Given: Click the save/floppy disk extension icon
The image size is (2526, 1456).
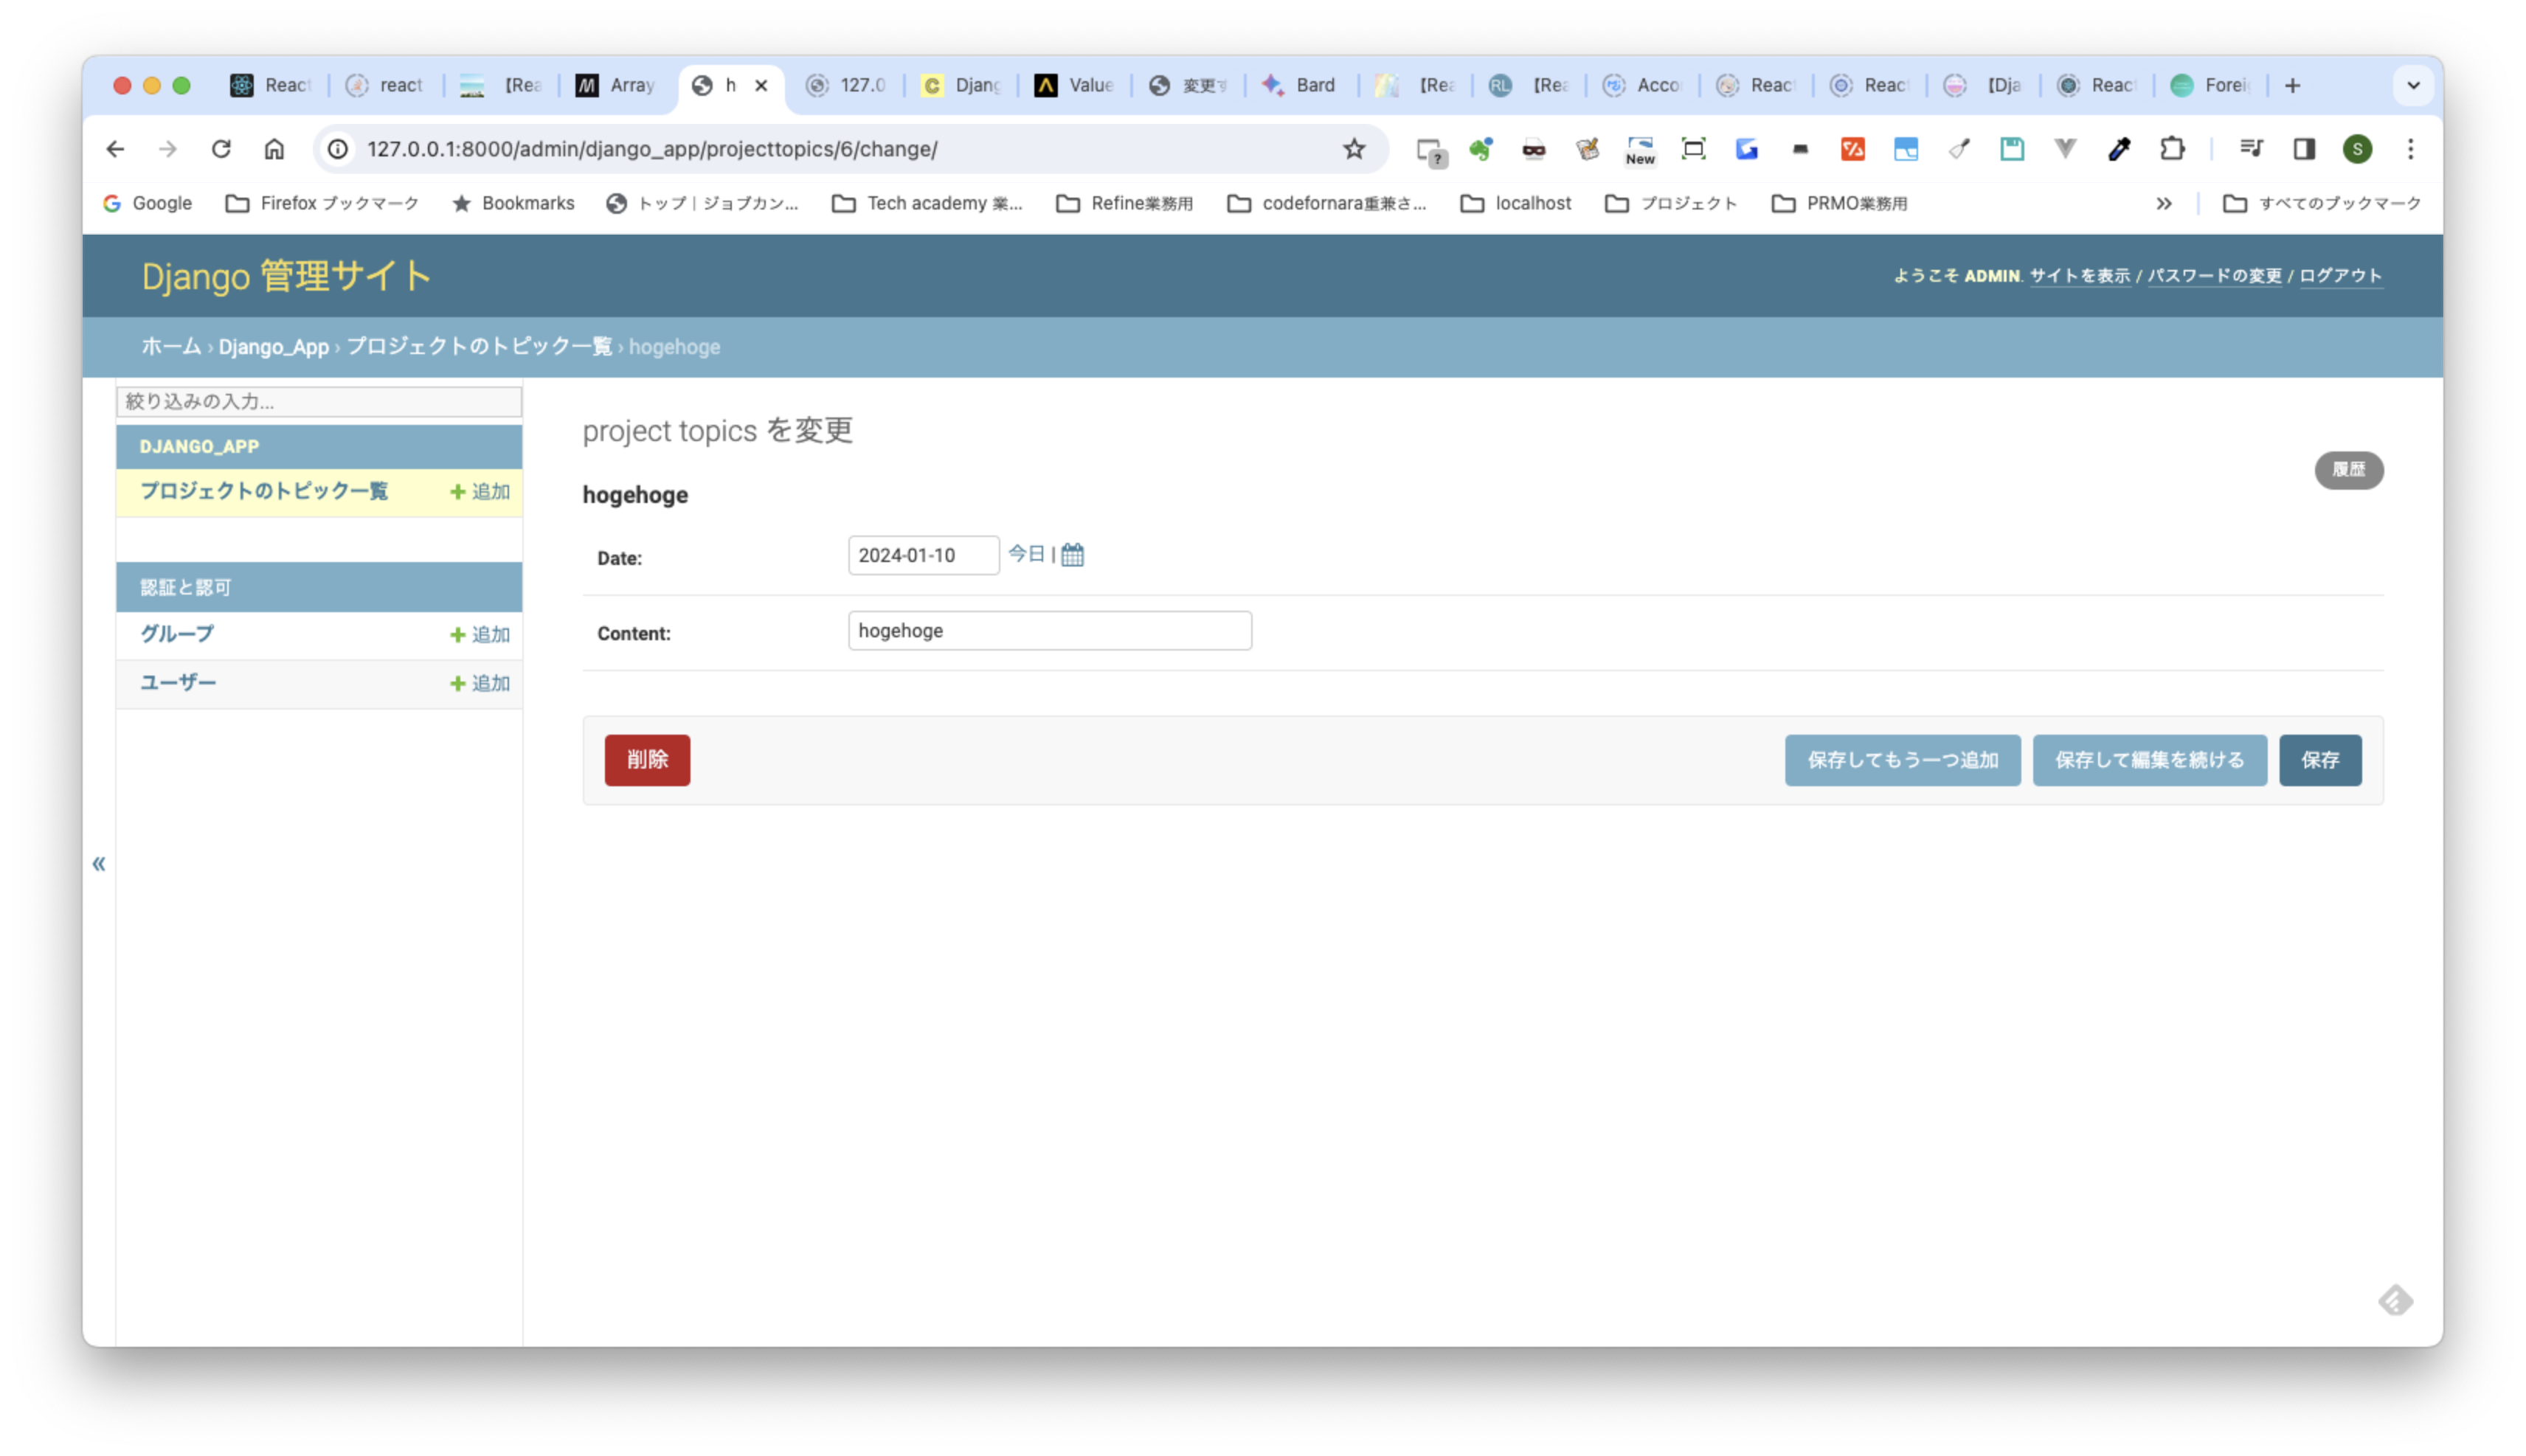Looking at the screenshot, I should coord(2012,149).
